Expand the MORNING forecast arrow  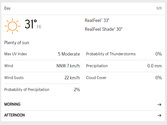coord(159,105)
